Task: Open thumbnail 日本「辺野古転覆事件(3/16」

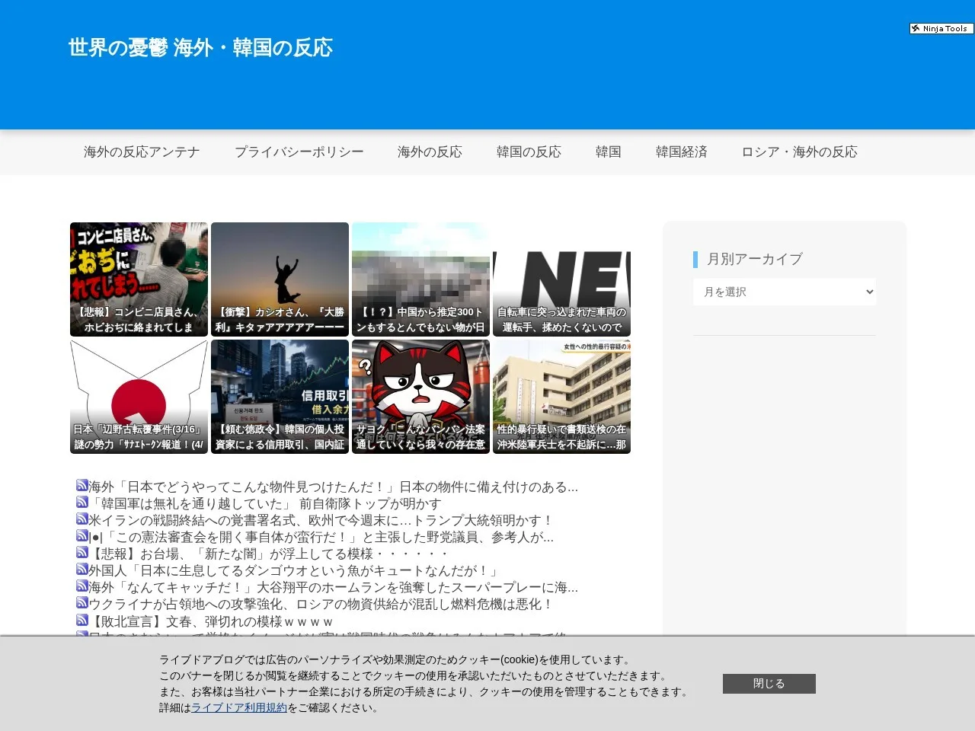Action: 139,397
